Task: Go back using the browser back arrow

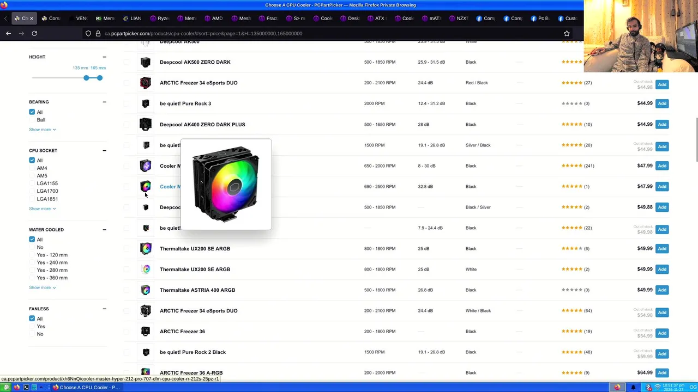Action: coord(8,33)
